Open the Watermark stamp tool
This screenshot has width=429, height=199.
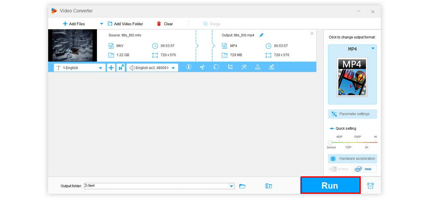point(257,67)
